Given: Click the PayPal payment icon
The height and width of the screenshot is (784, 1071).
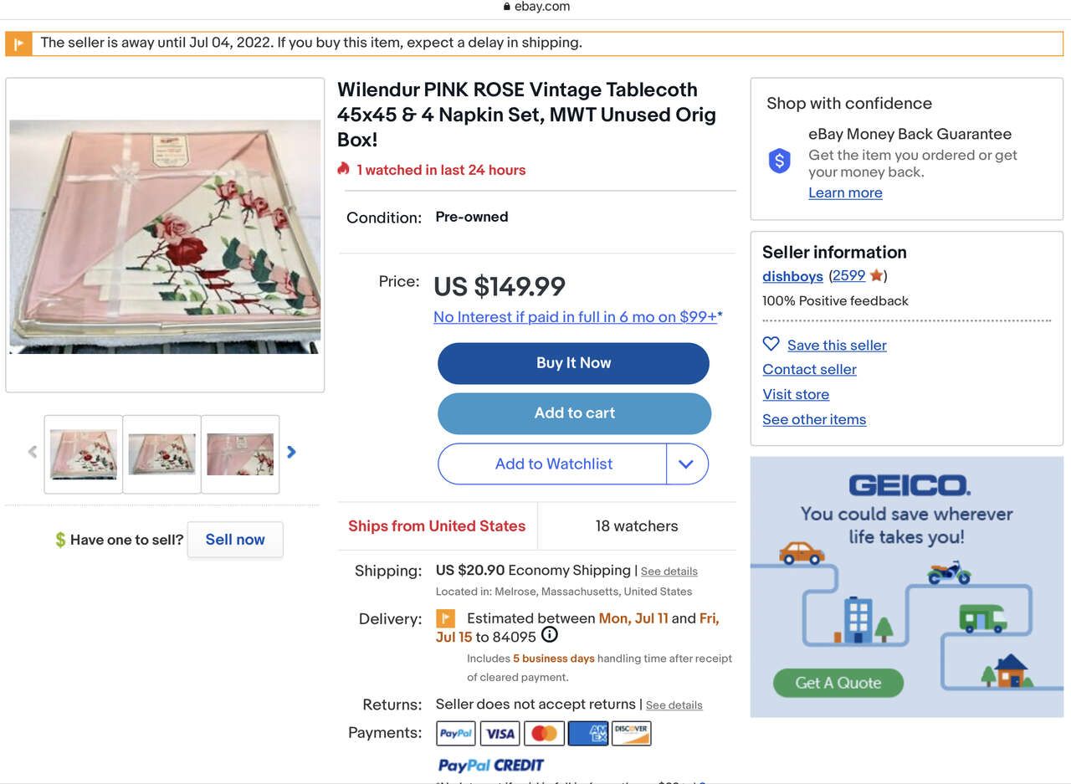Looking at the screenshot, I should pyautogui.click(x=456, y=733).
